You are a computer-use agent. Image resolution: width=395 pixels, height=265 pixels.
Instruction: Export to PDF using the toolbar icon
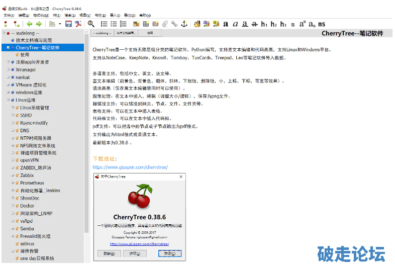coord(78,24)
